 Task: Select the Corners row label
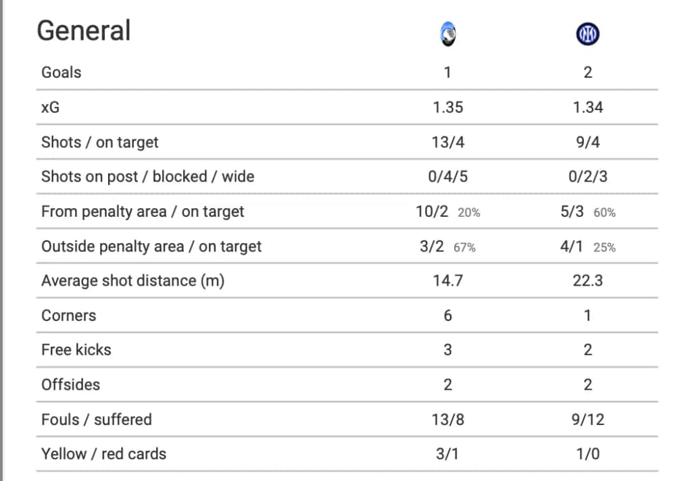[x=69, y=315]
